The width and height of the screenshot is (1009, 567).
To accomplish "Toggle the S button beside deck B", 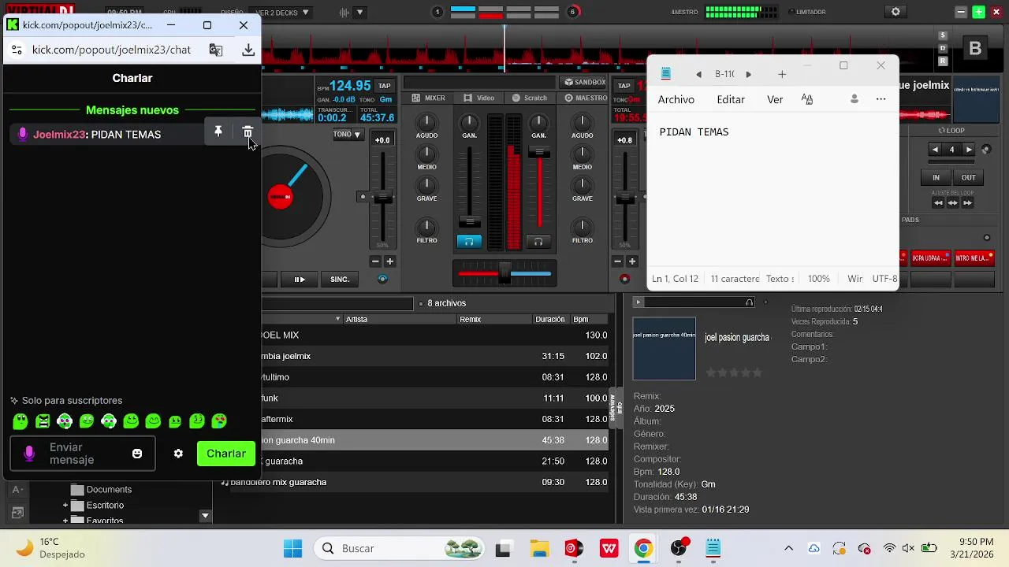I will pos(943,35).
